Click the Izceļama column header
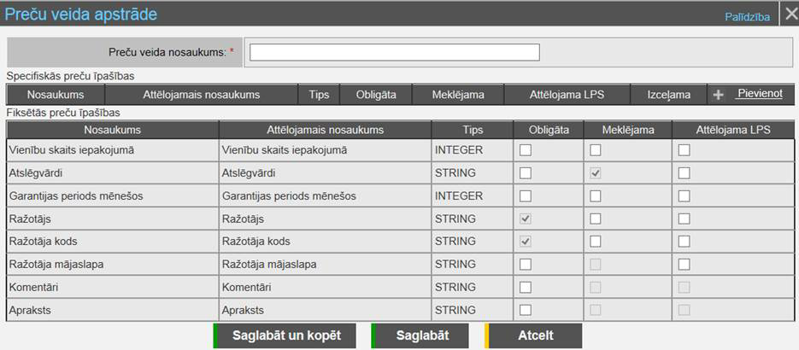The image size is (799, 350). [668, 95]
